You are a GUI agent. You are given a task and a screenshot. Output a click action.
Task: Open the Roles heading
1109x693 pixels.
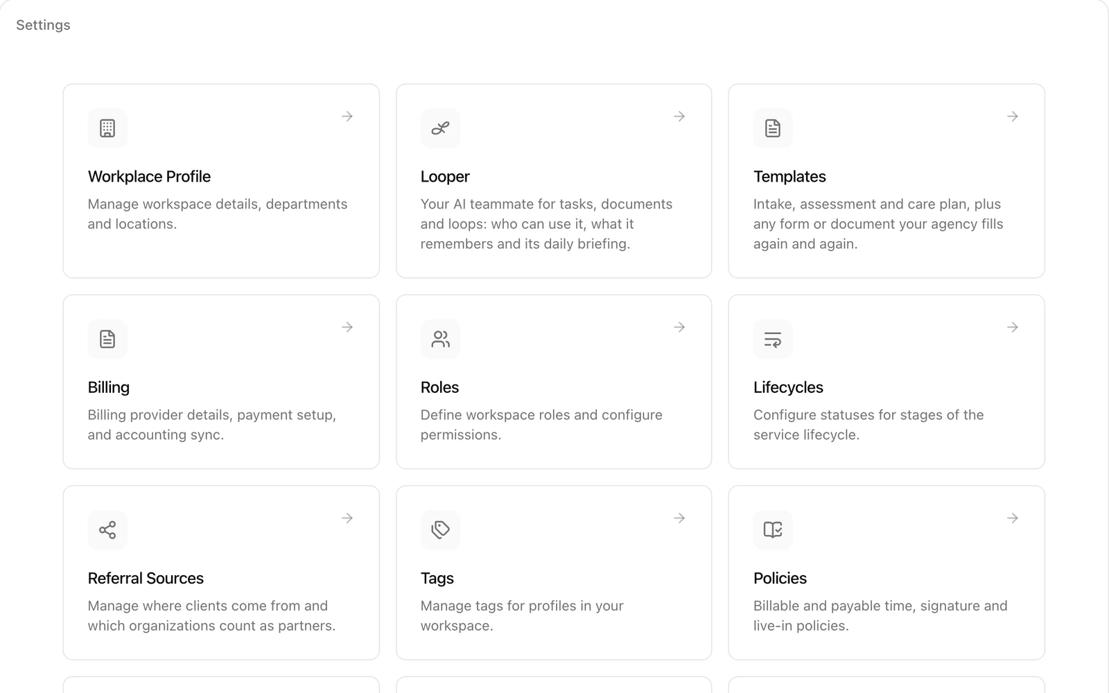(x=439, y=387)
